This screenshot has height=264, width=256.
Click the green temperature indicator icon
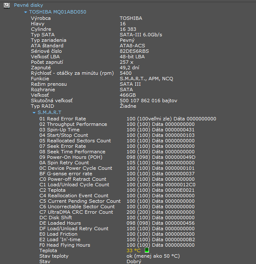(x=147, y=250)
